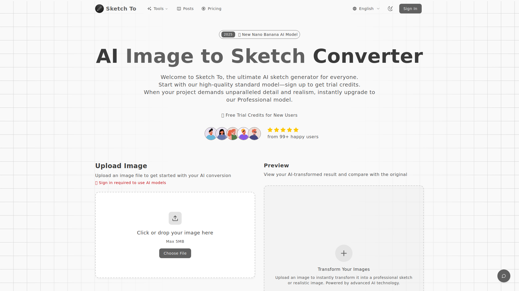
Task: Expand the Tools dropdown menu
Action: point(158,9)
